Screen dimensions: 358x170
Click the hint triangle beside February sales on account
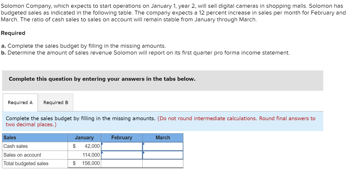pyautogui.click(x=102, y=153)
